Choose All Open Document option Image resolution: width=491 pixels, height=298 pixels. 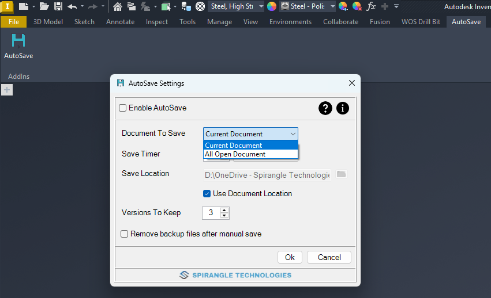tap(250, 154)
